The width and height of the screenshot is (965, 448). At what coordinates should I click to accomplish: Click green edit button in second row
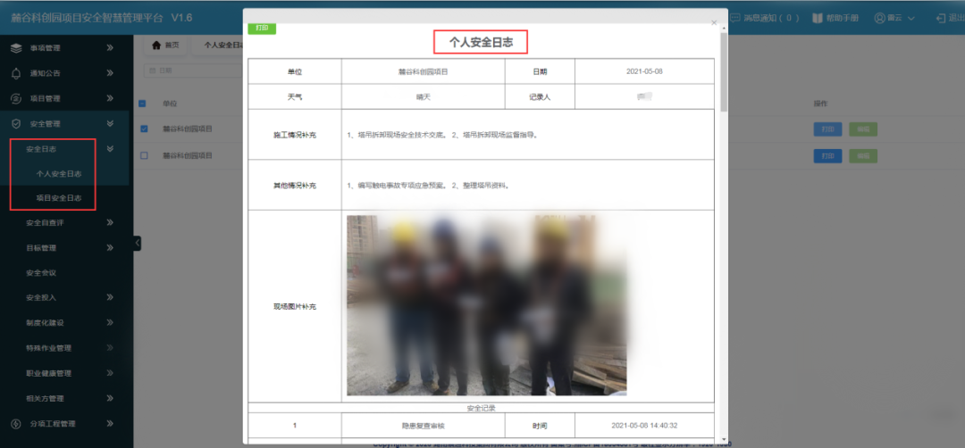click(863, 155)
